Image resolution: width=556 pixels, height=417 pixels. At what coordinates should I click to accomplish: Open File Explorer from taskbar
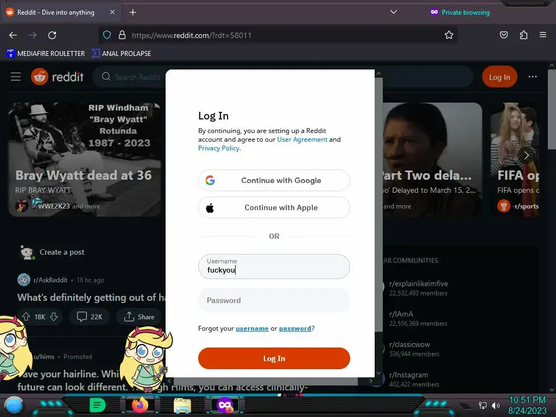pyautogui.click(x=182, y=405)
